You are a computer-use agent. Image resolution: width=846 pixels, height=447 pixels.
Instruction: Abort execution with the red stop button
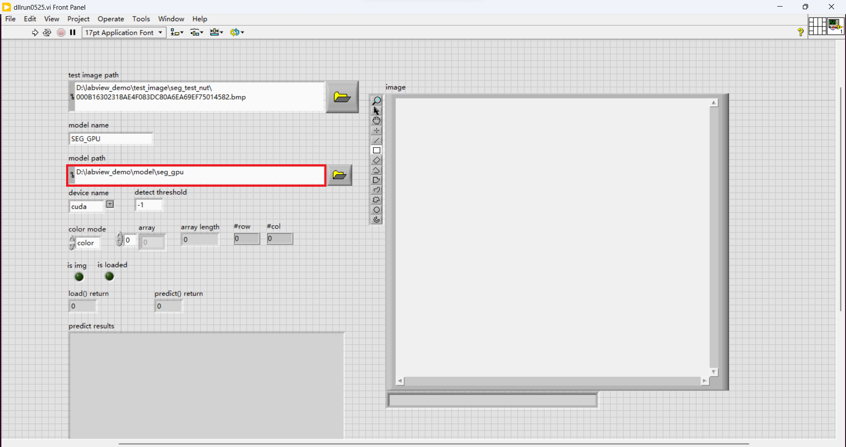pyautogui.click(x=61, y=32)
